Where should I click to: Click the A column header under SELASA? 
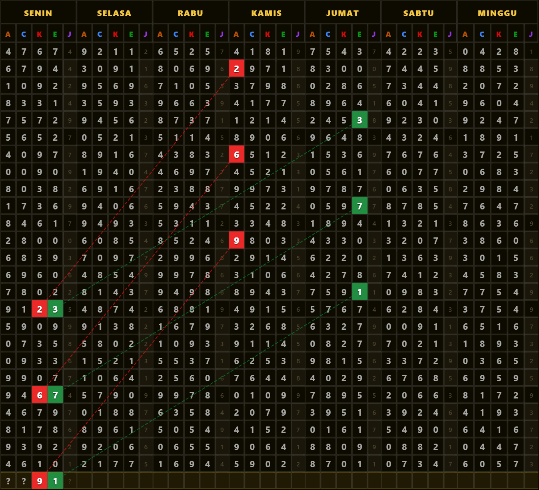tap(84, 34)
